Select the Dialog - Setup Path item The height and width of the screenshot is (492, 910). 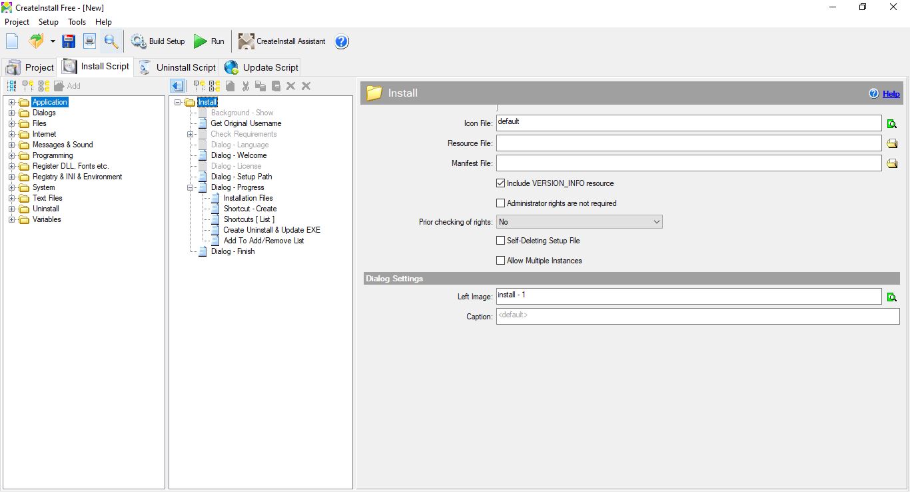[241, 177]
